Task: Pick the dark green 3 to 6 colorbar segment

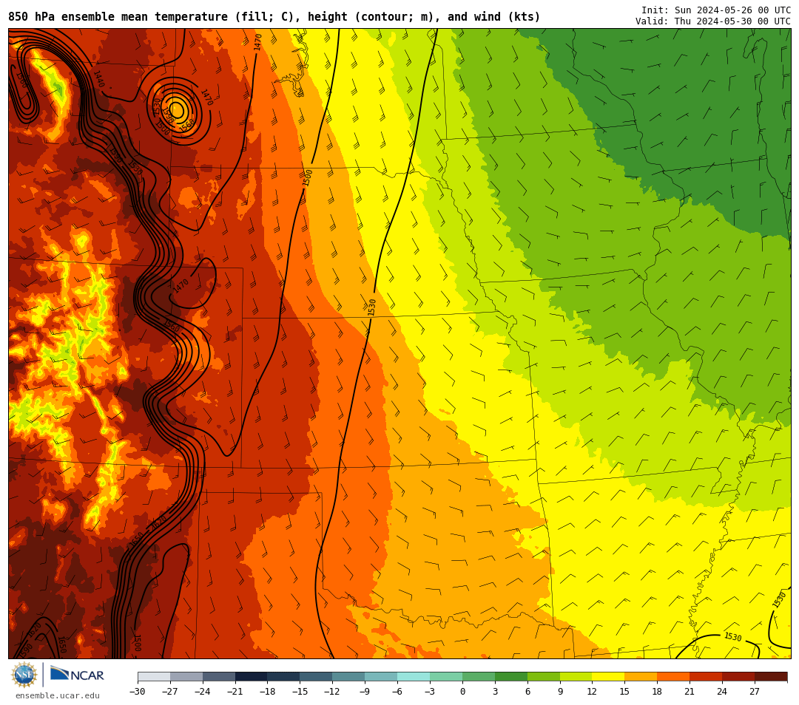Action: (511, 676)
